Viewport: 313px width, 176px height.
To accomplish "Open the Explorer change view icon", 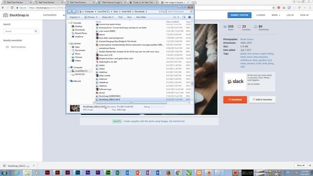I will [x=175, y=17].
